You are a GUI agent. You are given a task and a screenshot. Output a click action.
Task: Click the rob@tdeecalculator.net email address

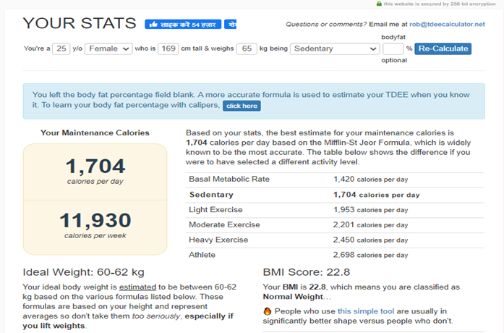[448, 25]
